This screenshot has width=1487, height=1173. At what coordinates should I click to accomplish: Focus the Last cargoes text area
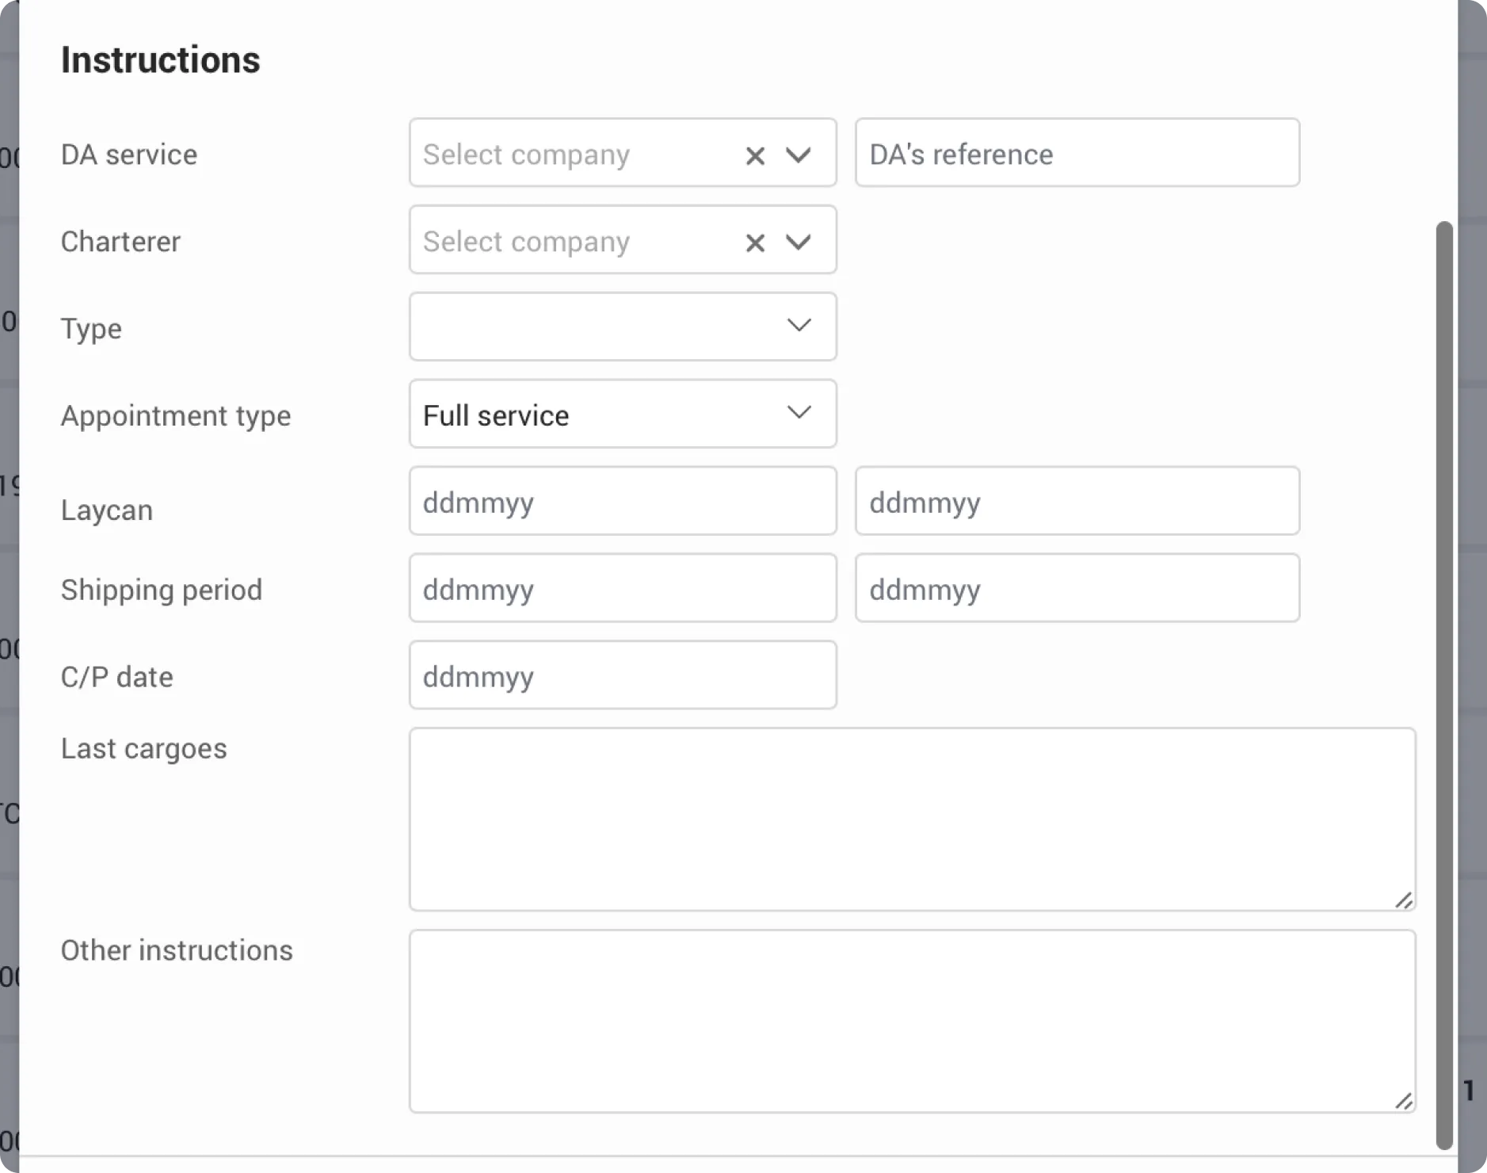click(x=912, y=820)
